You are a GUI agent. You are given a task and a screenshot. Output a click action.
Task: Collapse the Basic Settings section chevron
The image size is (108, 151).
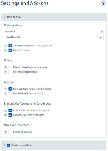tap(5, 17)
